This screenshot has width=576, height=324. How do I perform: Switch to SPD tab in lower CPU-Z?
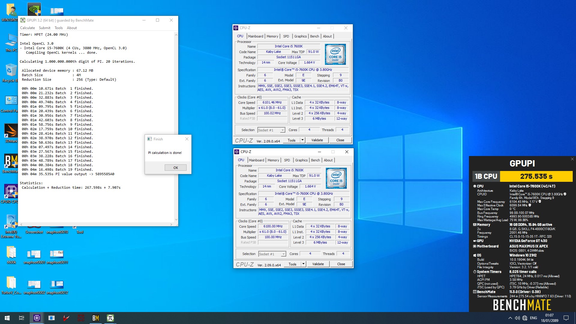coord(287,160)
